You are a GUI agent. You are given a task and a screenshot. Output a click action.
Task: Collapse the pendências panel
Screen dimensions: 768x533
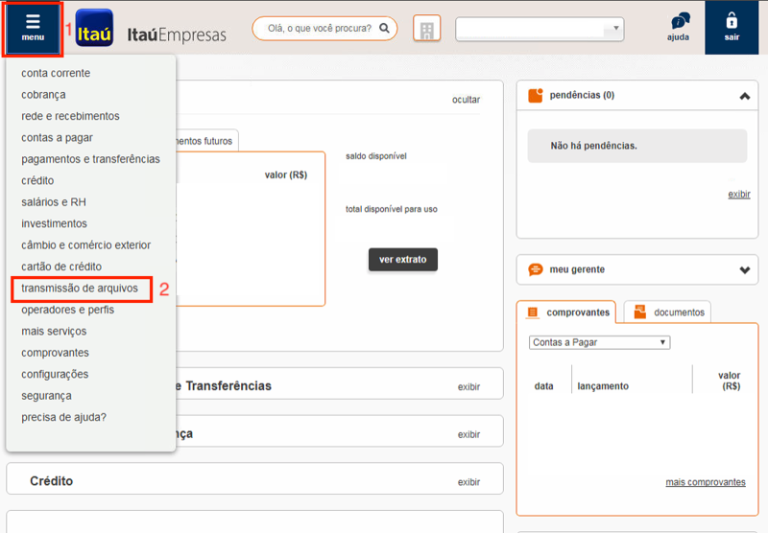pyautogui.click(x=745, y=96)
